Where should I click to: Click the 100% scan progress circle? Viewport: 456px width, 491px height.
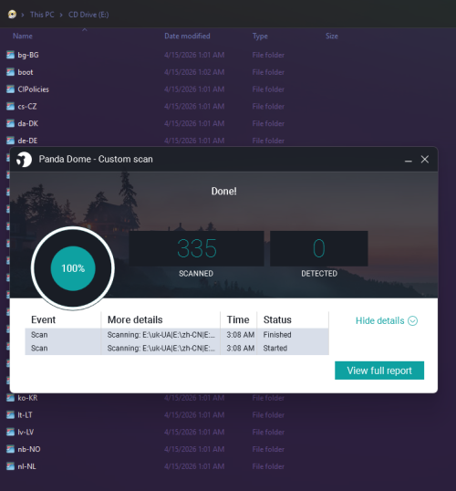73,268
